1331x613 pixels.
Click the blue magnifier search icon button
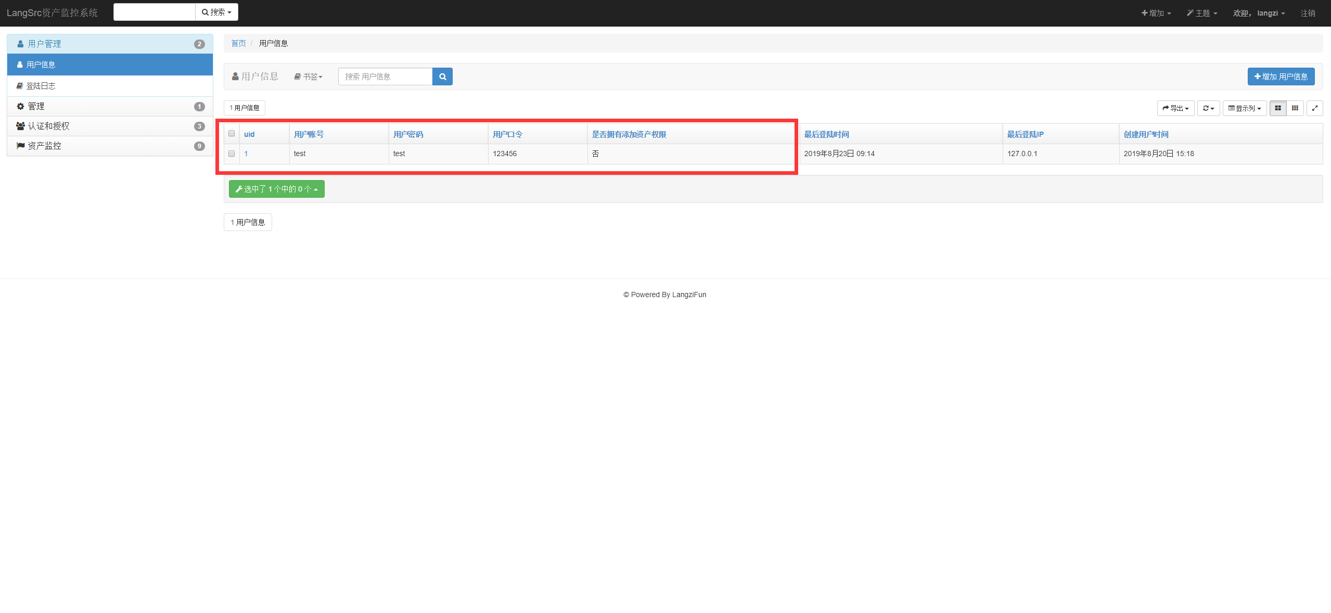pyautogui.click(x=442, y=76)
